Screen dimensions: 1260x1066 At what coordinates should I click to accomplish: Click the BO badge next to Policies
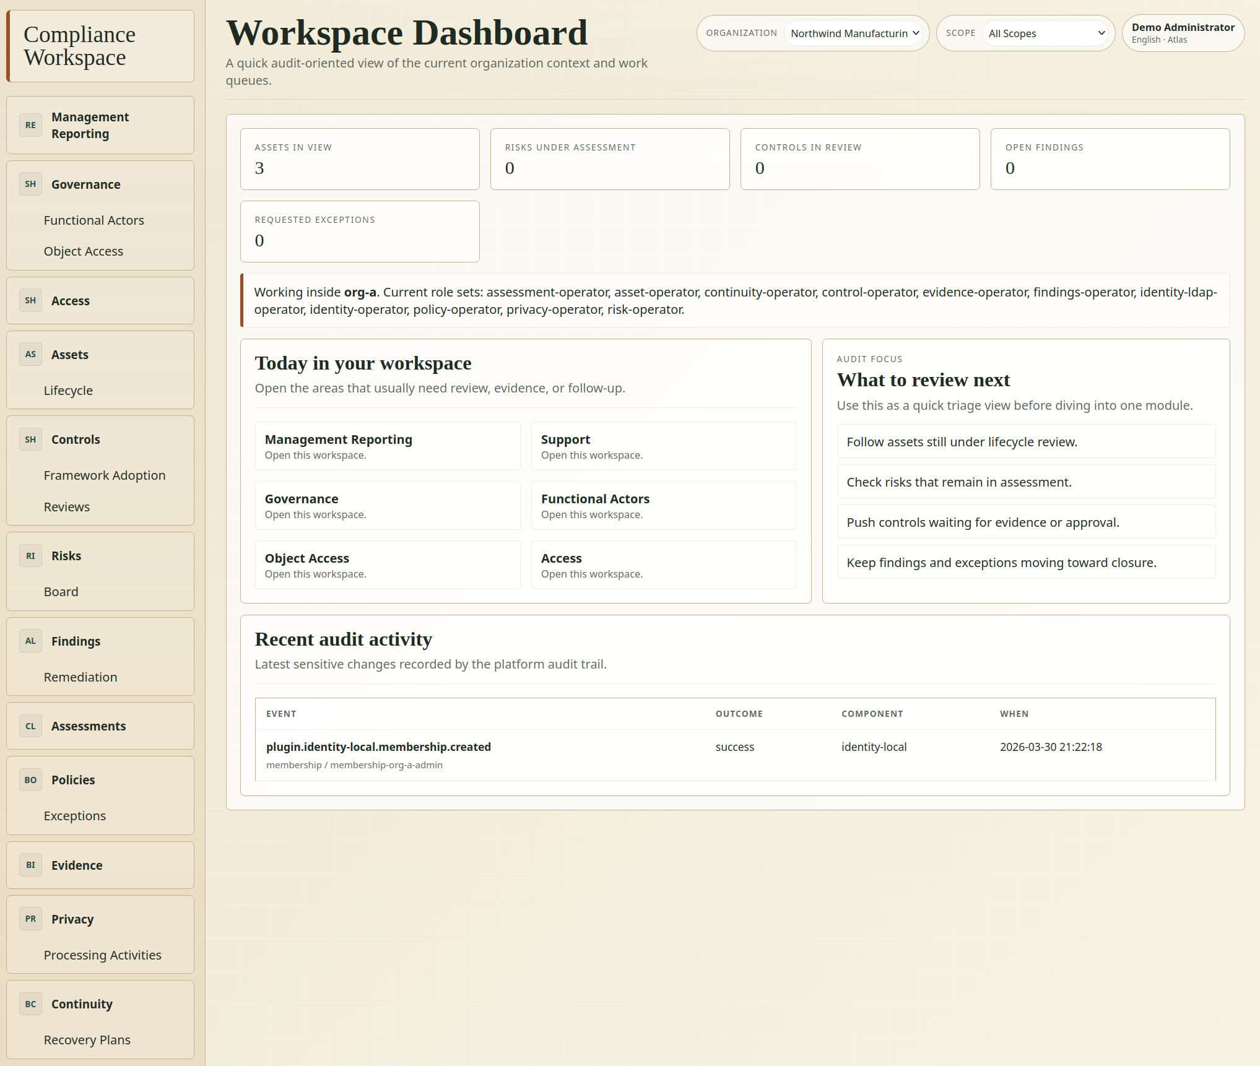(30, 779)
